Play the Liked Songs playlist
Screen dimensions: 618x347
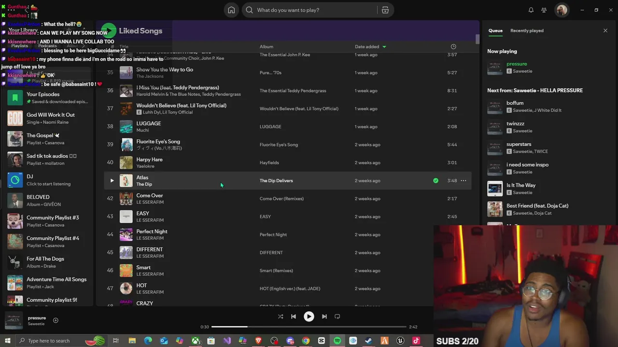point(109,31)
